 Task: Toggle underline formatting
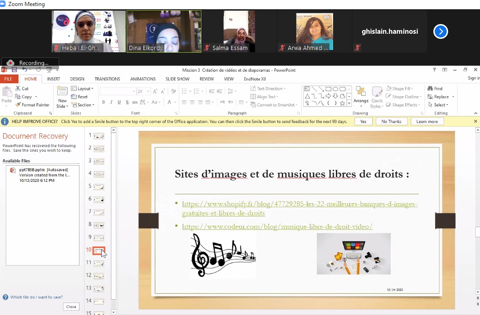pyautogui.click(x=119, y=102)
